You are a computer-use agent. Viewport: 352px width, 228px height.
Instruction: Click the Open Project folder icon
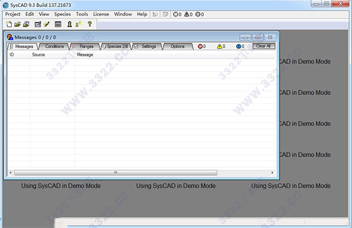[x=17, y=24]
